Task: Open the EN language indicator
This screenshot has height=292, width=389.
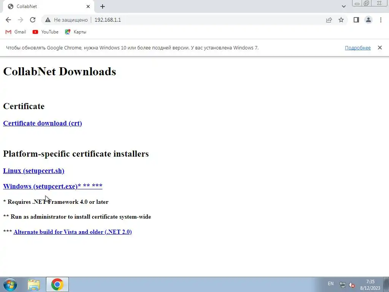Action: coord(330,284)
